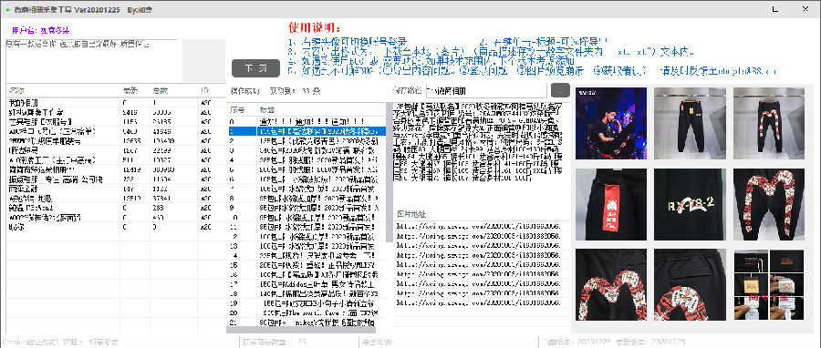Click the 序号 column header
The height and width of the screenshot is (348, 821).
pyautogui.click(x=242, y=110)
